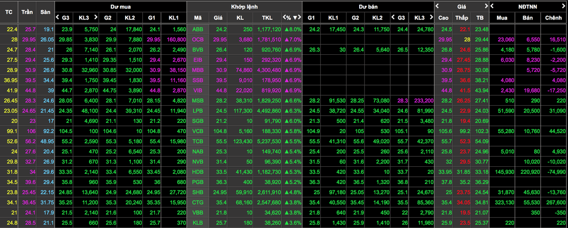Click left chevron next to Giá header
Viewport: 568px width, 228px height.
pyautogui.click(x=438, y=6)
